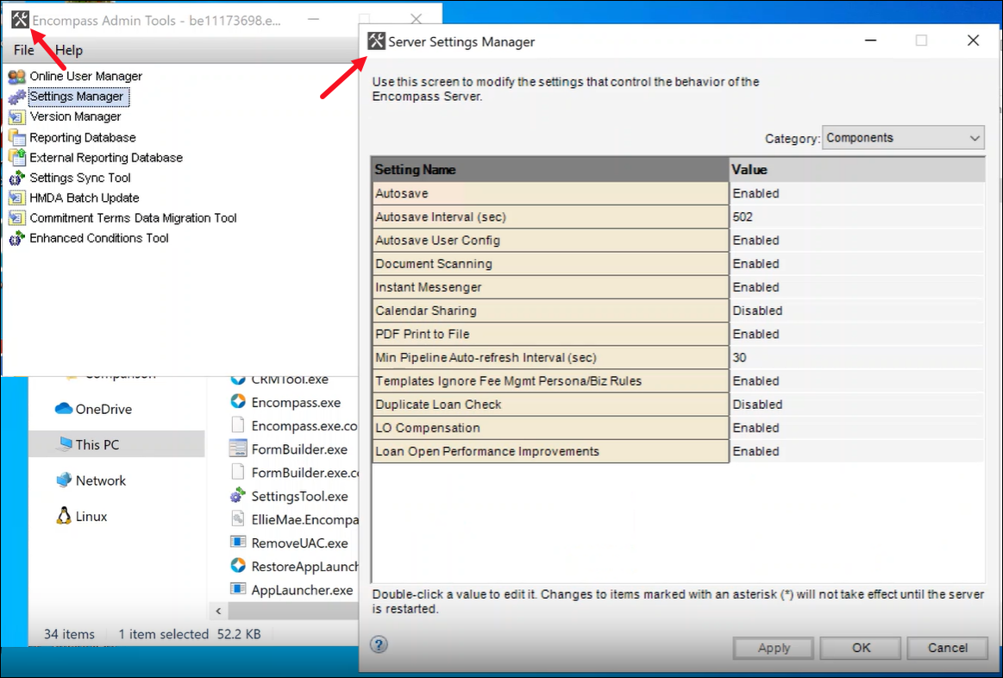Open the Category Components dropdown
1003x678 pixels.
[x=903, y=137]
